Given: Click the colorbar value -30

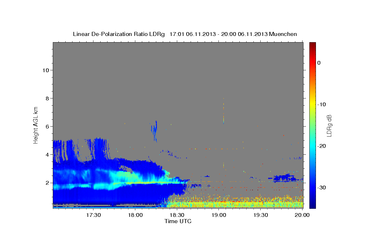Looking at the screenshot, I should tap(322, 187).
